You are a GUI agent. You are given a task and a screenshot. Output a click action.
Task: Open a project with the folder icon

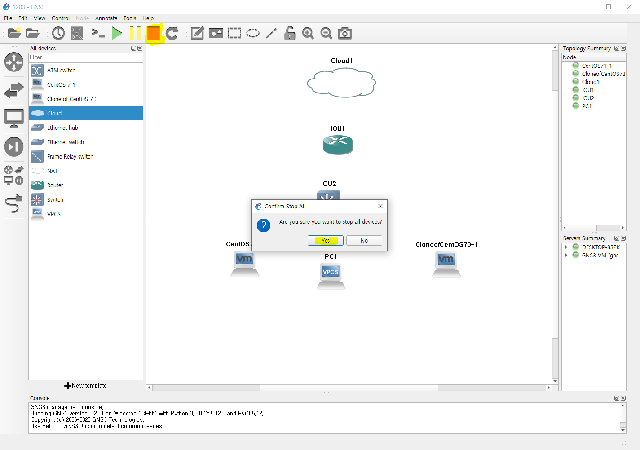(x=33, y=33)
